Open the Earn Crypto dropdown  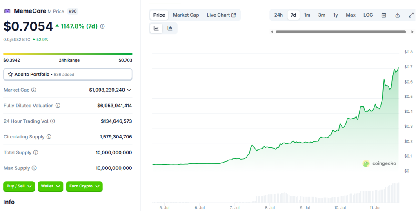84,186
